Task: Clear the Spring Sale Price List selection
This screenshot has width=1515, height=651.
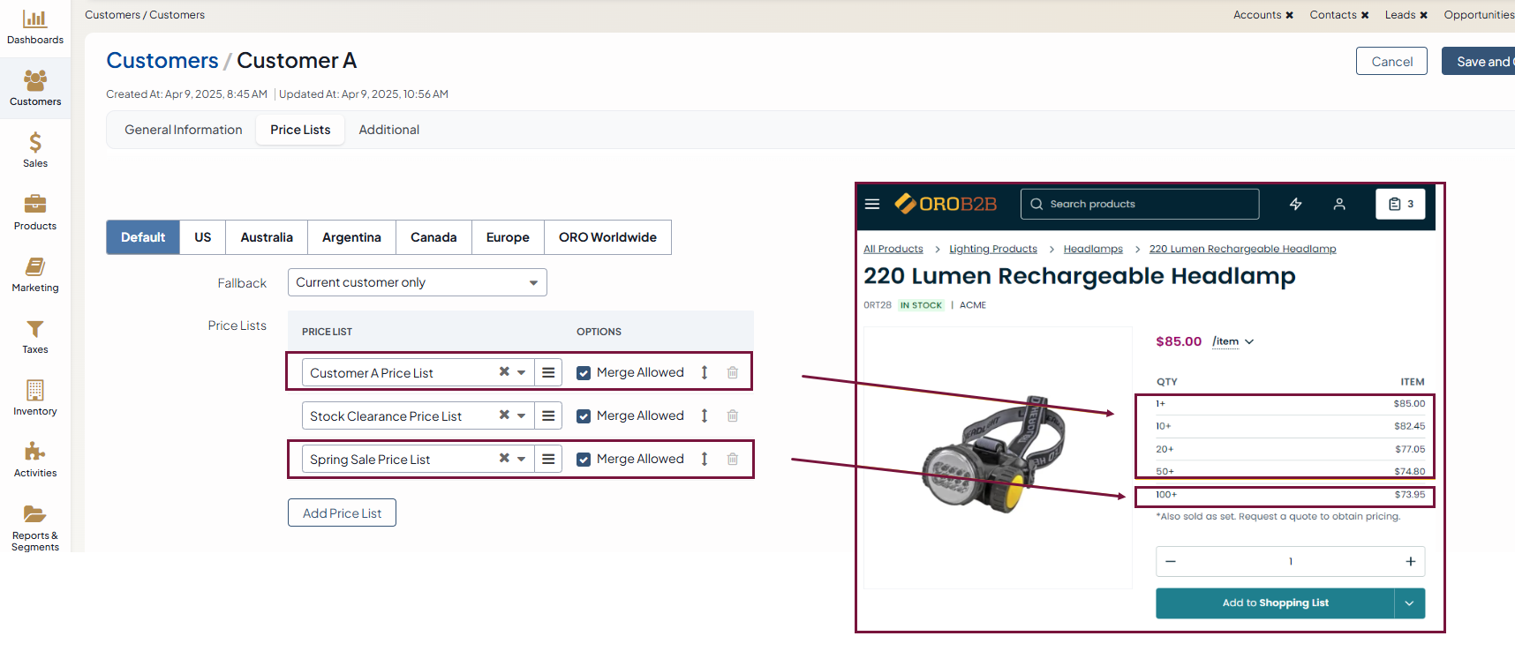Action: click(504, 458)
